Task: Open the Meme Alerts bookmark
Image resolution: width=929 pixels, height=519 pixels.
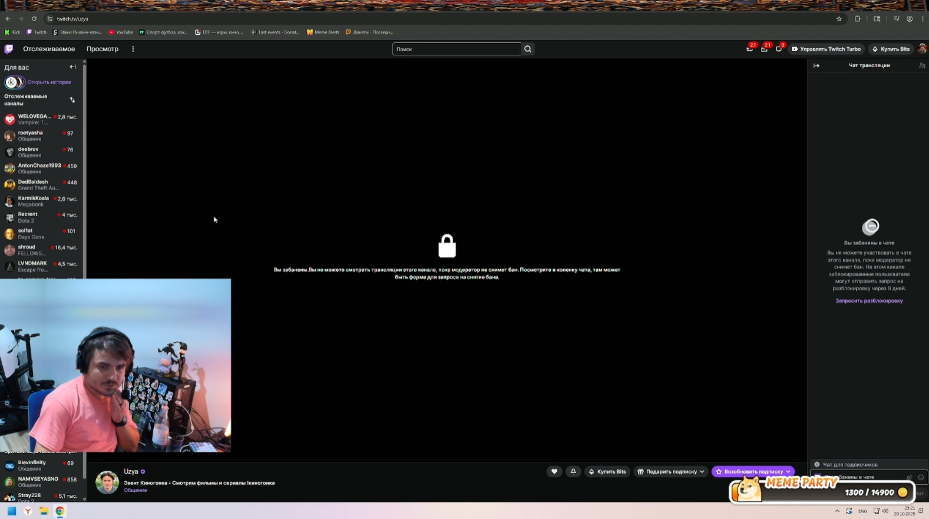Action: 323,32
